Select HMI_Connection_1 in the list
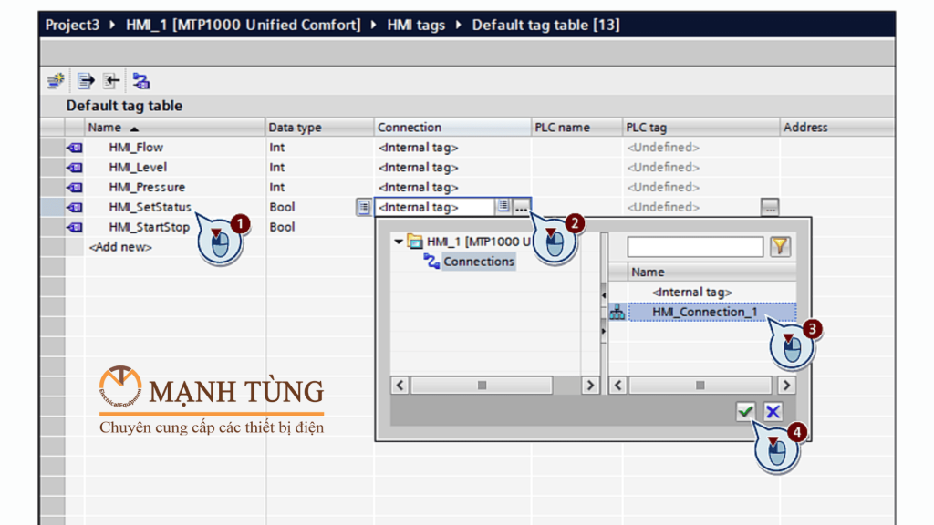The width and height of the screenshot is (934, 525). coord(704,313)
